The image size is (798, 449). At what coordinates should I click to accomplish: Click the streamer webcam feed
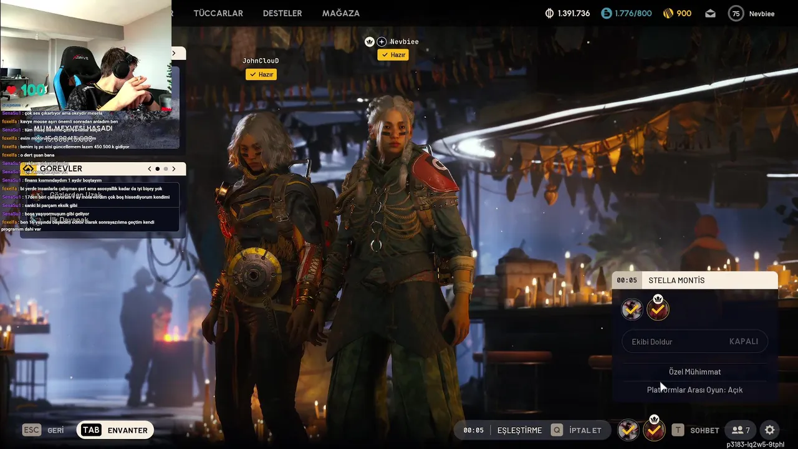pyautogui.click(x=85, y=56)
